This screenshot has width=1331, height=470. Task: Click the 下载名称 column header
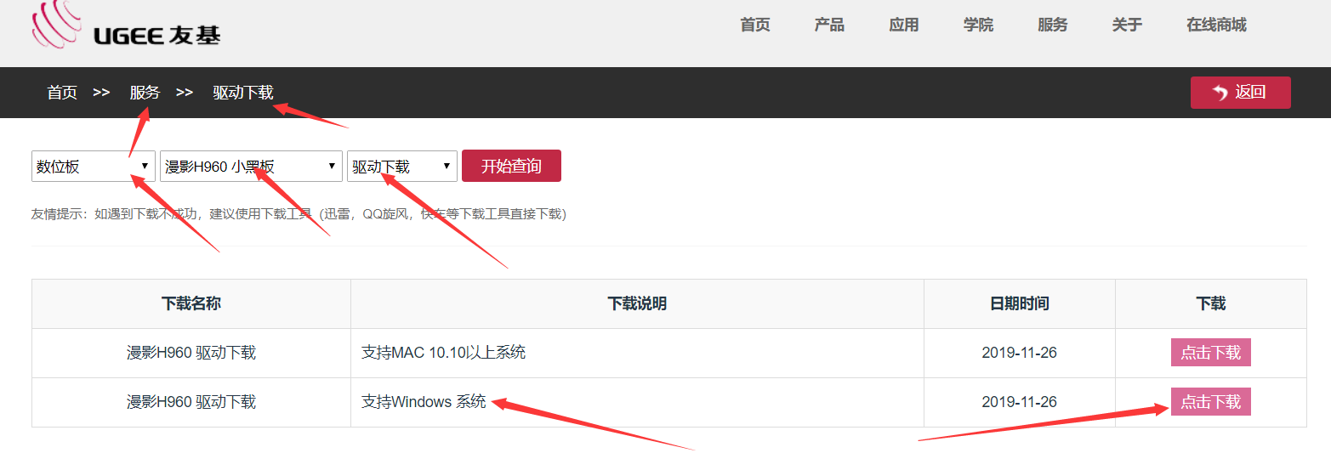(x=191, y=303)
